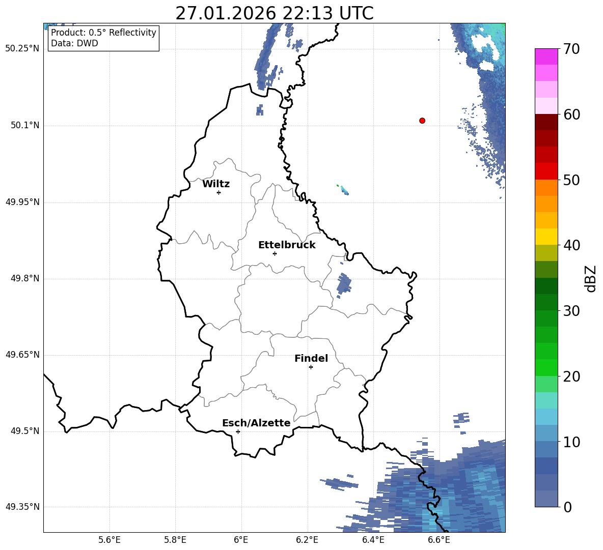The image size is (603, 550).
Task: Click the cross marker below Esch/Alzette
Action: tap(238, 431)
